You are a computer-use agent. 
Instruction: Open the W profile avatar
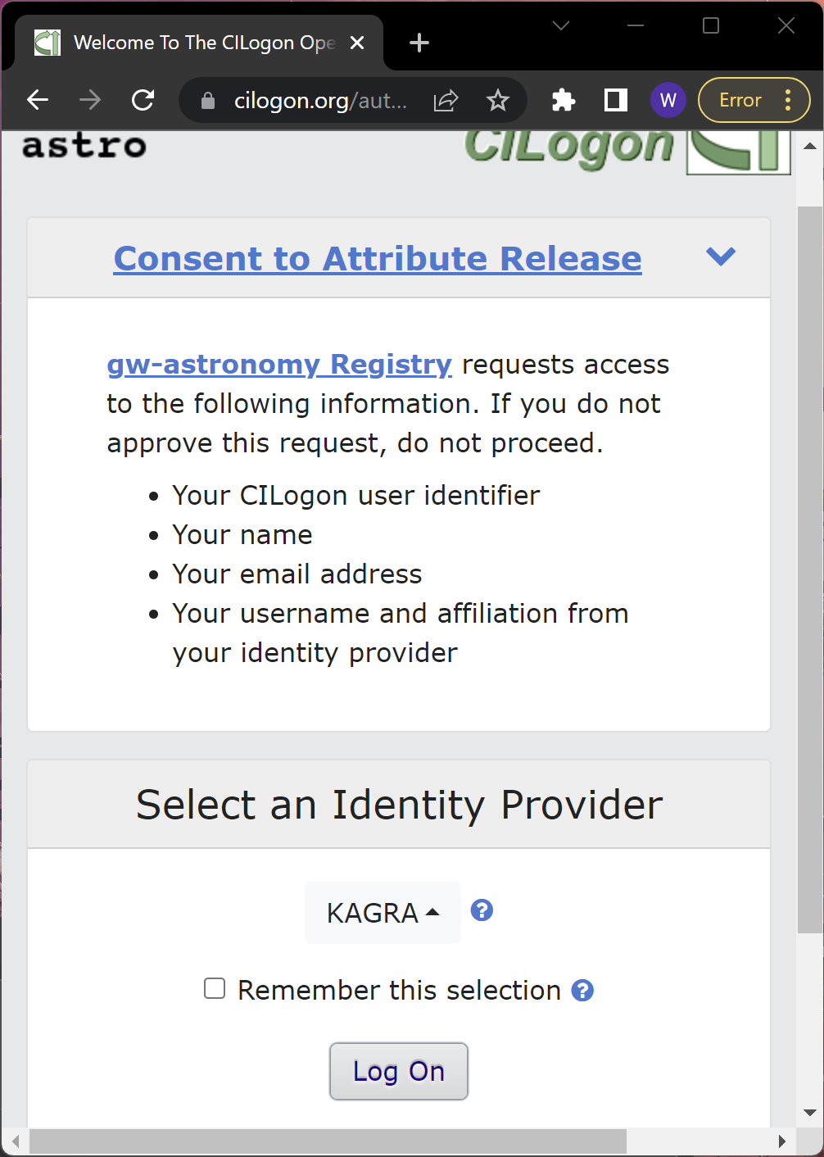pos(668,100)
